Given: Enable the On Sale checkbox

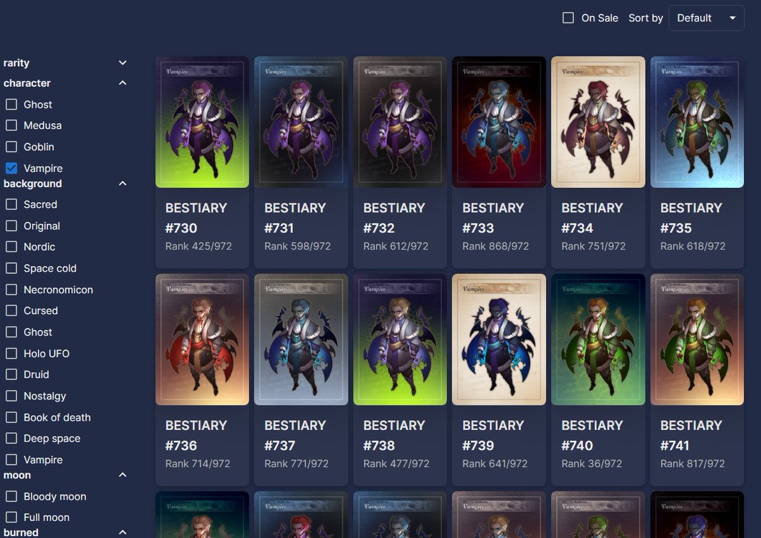Looking at the screenshot, I should pyautogui.click(x=568, y=18).
